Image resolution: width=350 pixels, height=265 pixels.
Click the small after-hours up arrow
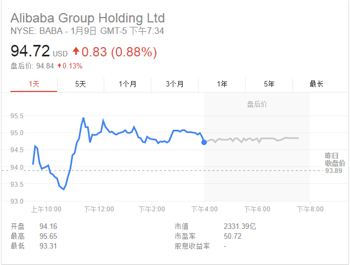[59, 66]
